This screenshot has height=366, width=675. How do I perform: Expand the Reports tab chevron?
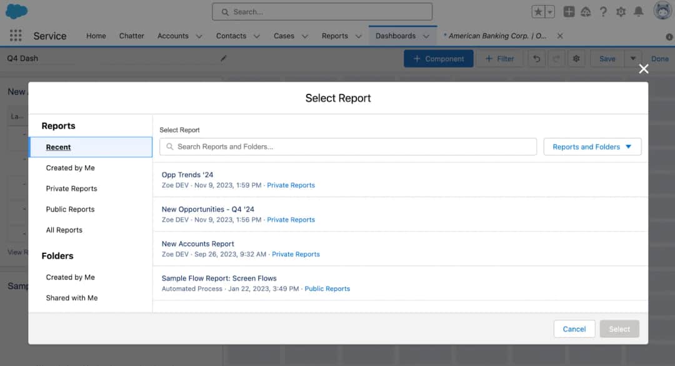[x=358, y=36]
